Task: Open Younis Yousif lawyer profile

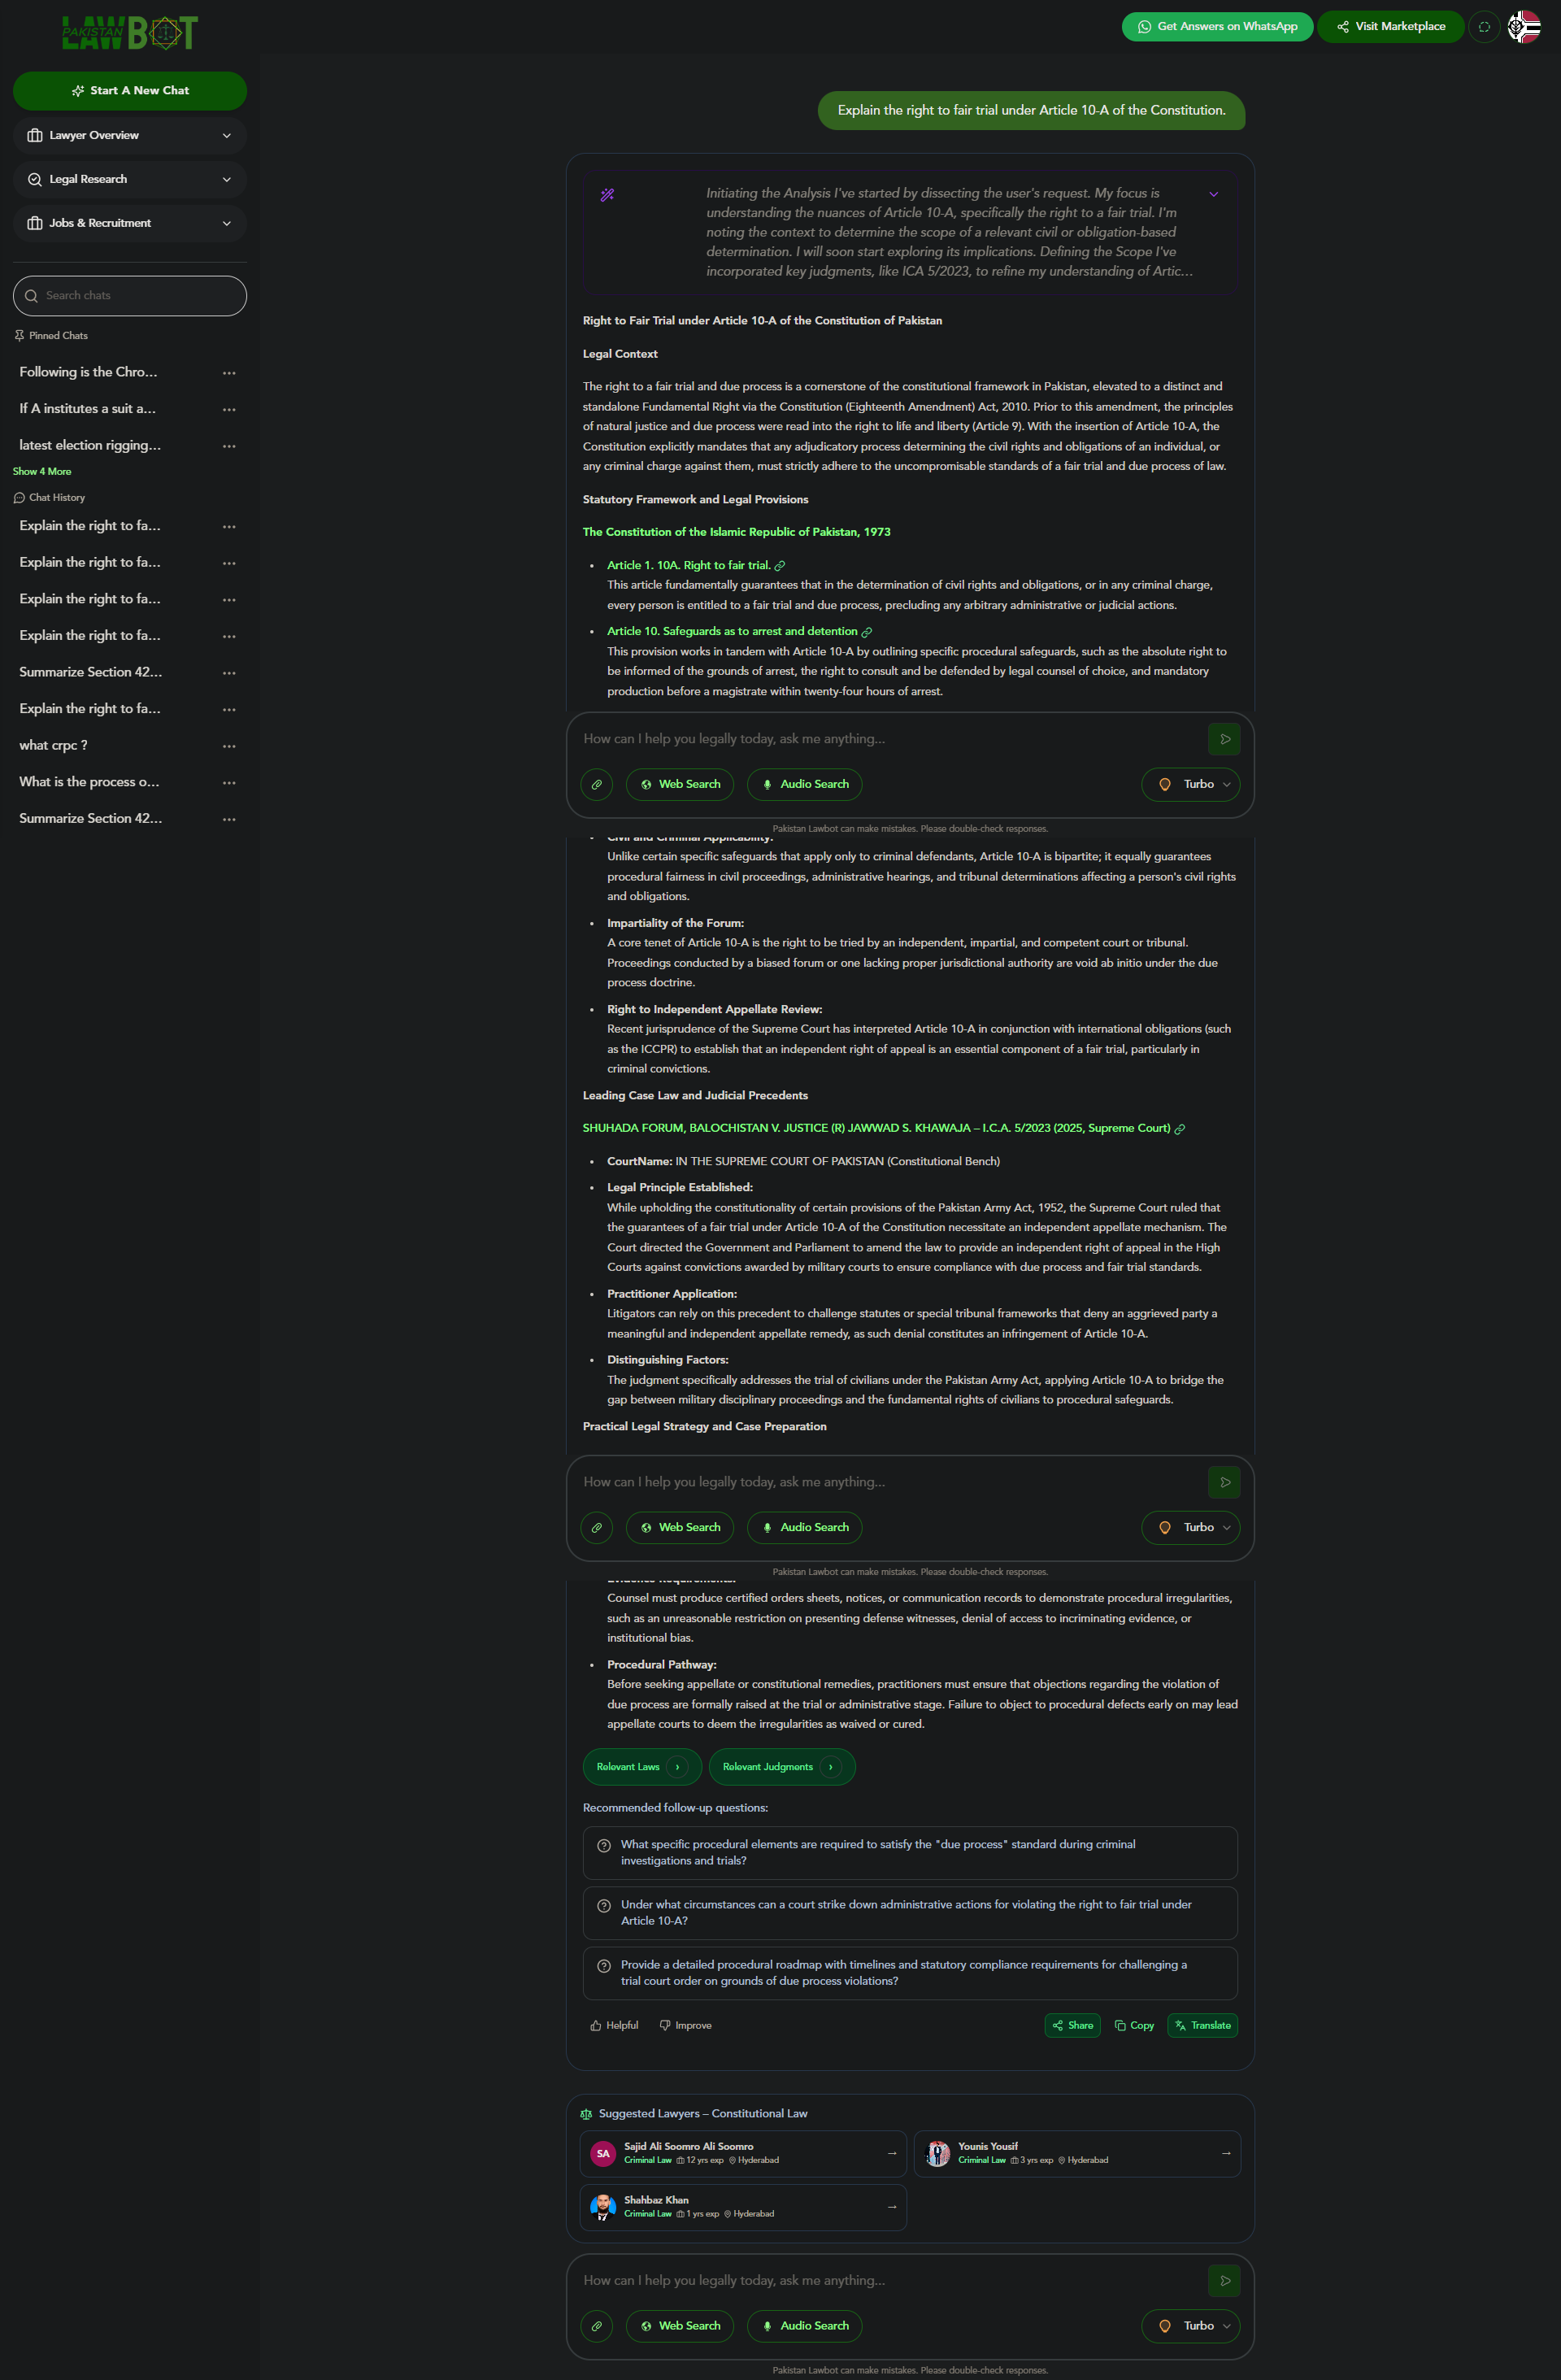Action: (1077, 2154)
